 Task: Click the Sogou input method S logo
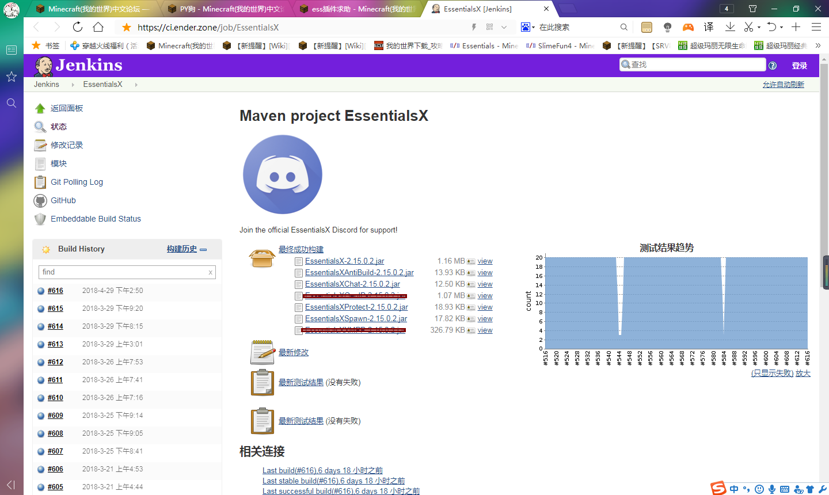(x=718, y=488)
